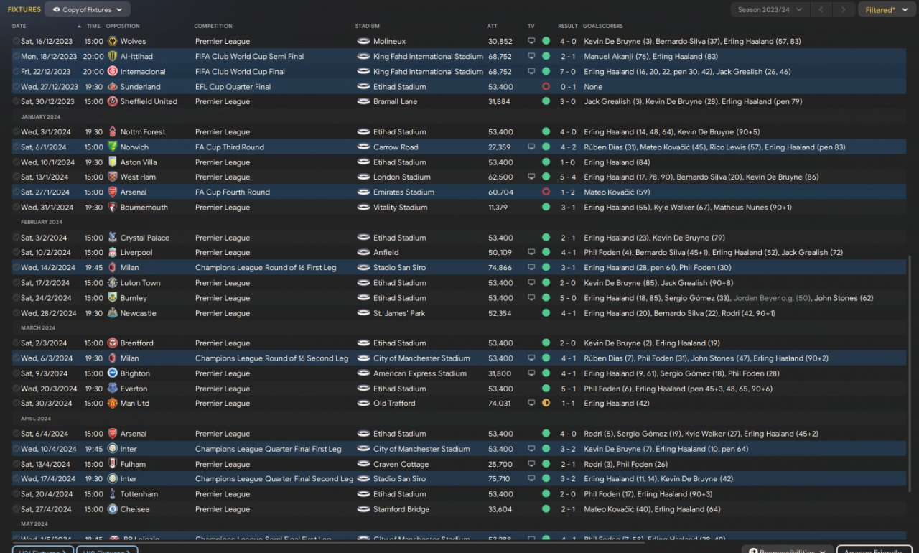Go to the previous season arrow button
This screenshot has width=919, height=553.
point(821,10)
